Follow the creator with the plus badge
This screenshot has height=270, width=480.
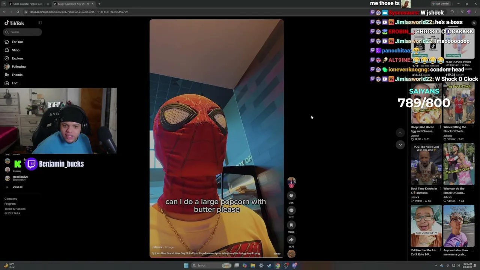(x=291, y=186)
